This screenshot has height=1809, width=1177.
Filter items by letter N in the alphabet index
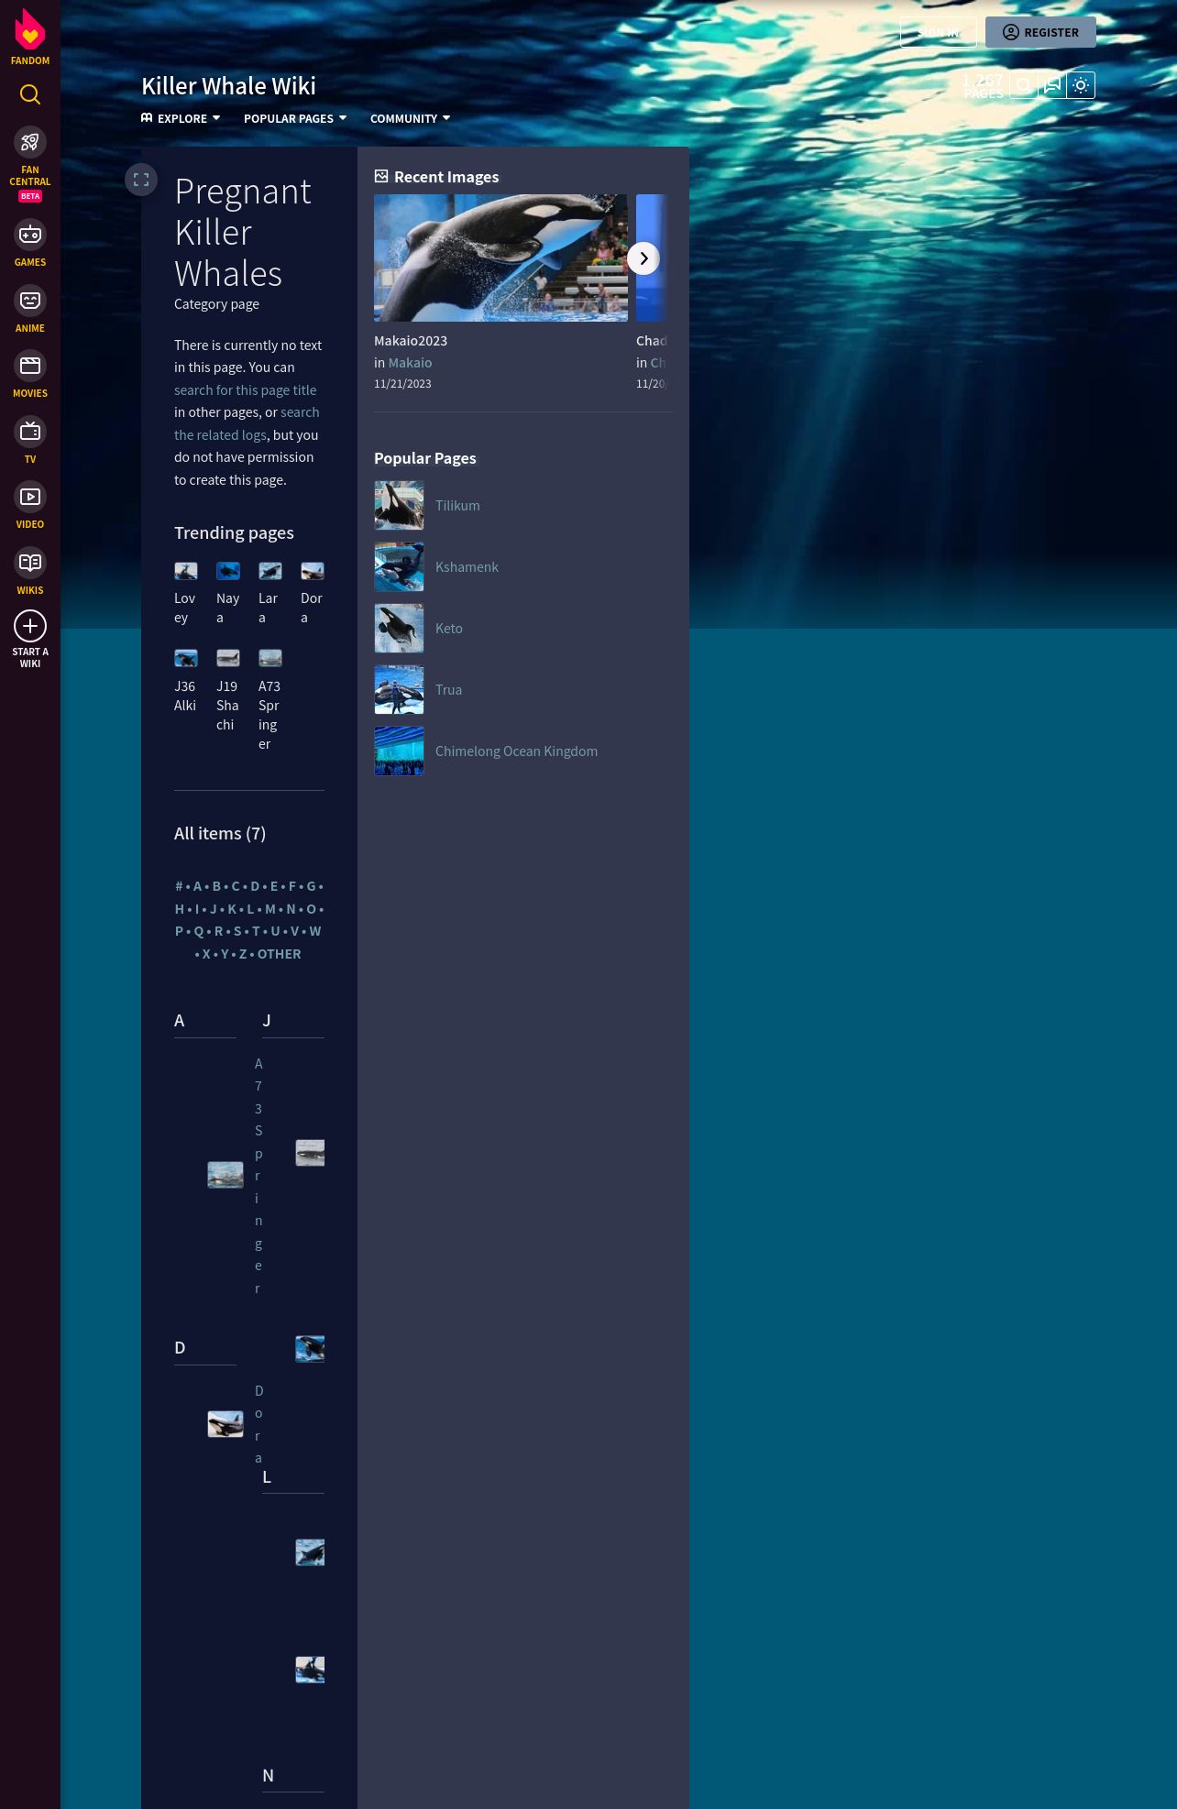click(291, 909)
